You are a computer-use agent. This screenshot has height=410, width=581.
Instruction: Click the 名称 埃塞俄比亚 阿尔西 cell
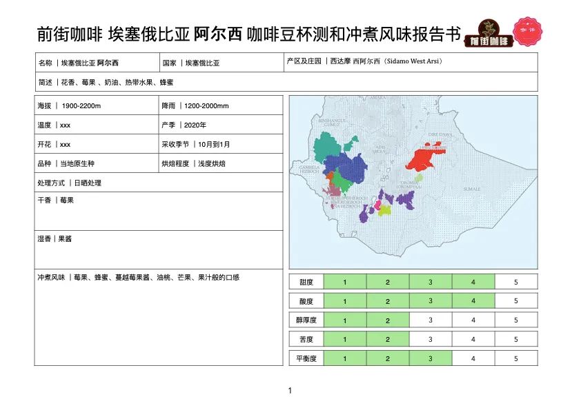click(97, 63)
